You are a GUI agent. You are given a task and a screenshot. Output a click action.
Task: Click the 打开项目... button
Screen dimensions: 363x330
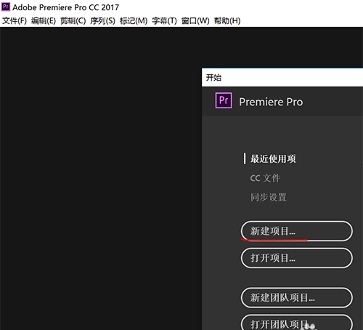point(297,258)
